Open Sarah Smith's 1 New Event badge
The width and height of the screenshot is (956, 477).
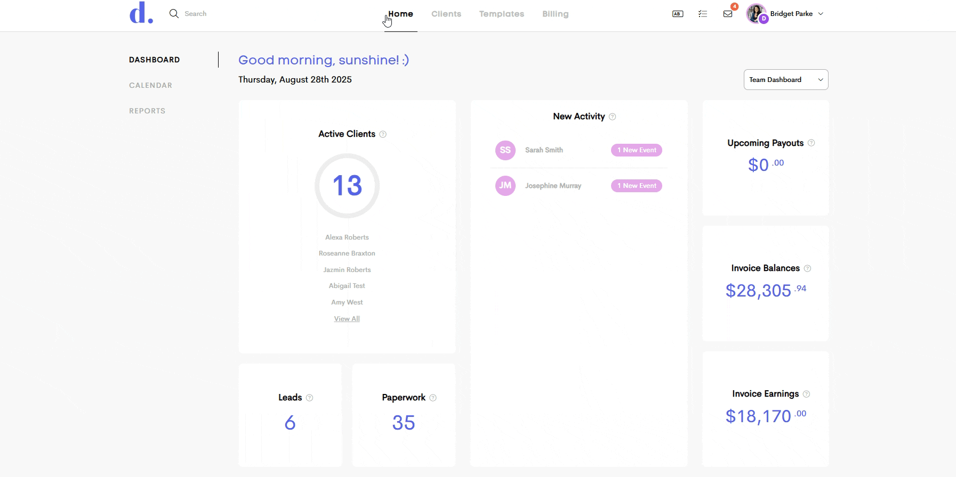pyautogui.click(x=637, y=150)
